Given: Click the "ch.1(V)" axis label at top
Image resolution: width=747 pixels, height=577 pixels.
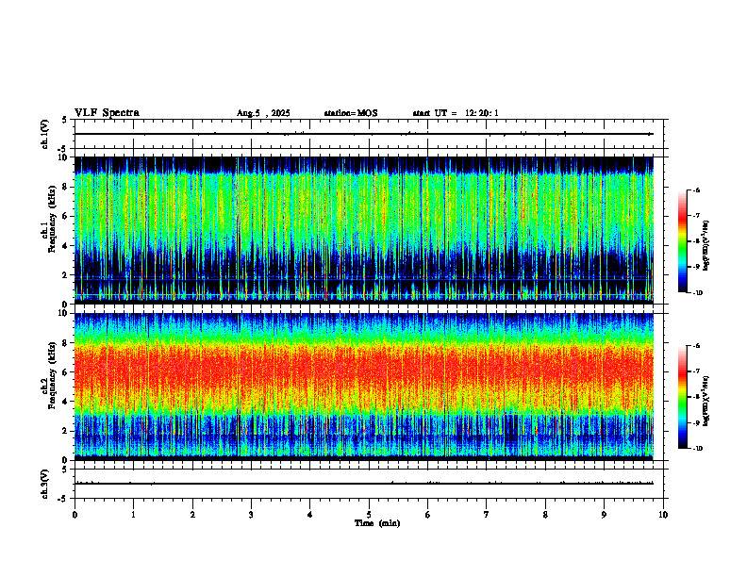Looking at the screenshot, I should [45, 134].
